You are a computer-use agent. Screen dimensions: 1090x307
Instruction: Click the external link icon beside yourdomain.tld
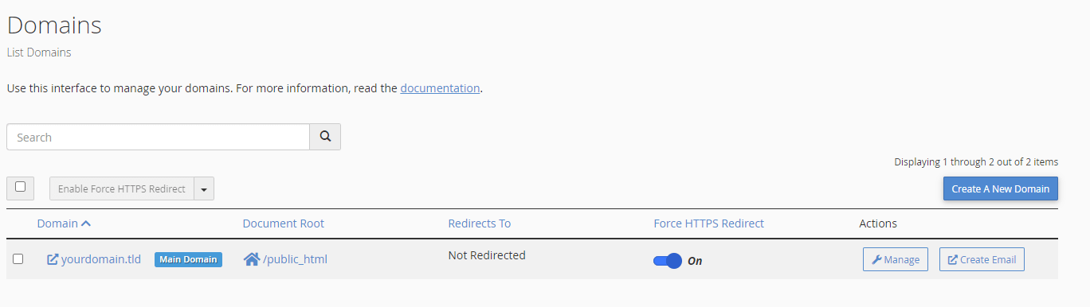click(53, 259)
